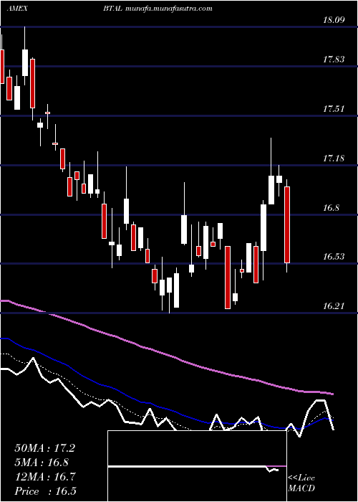358x502 pixels.
Task: Click the 17.83 price axis label
Action: 334,60
